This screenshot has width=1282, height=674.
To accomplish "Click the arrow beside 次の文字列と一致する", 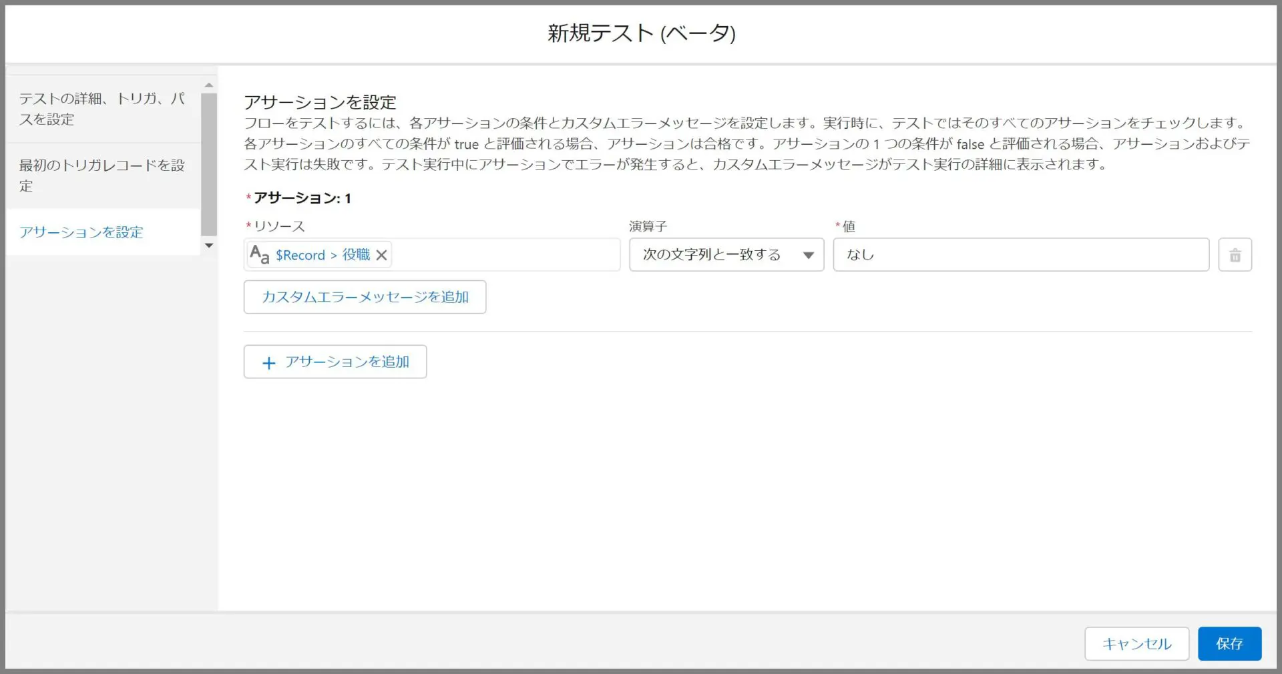I will click(x=808, y=255).
